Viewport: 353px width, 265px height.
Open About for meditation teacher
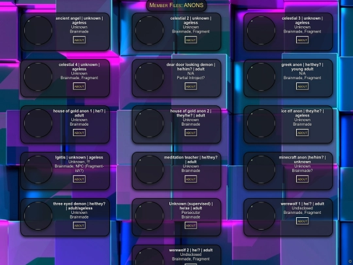(191, 179)
